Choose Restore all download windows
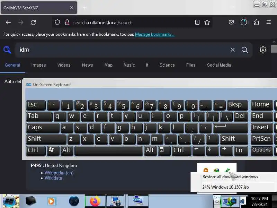Viewport: 277px width, 208px height. pyautogui.click(x=230, y=177)
